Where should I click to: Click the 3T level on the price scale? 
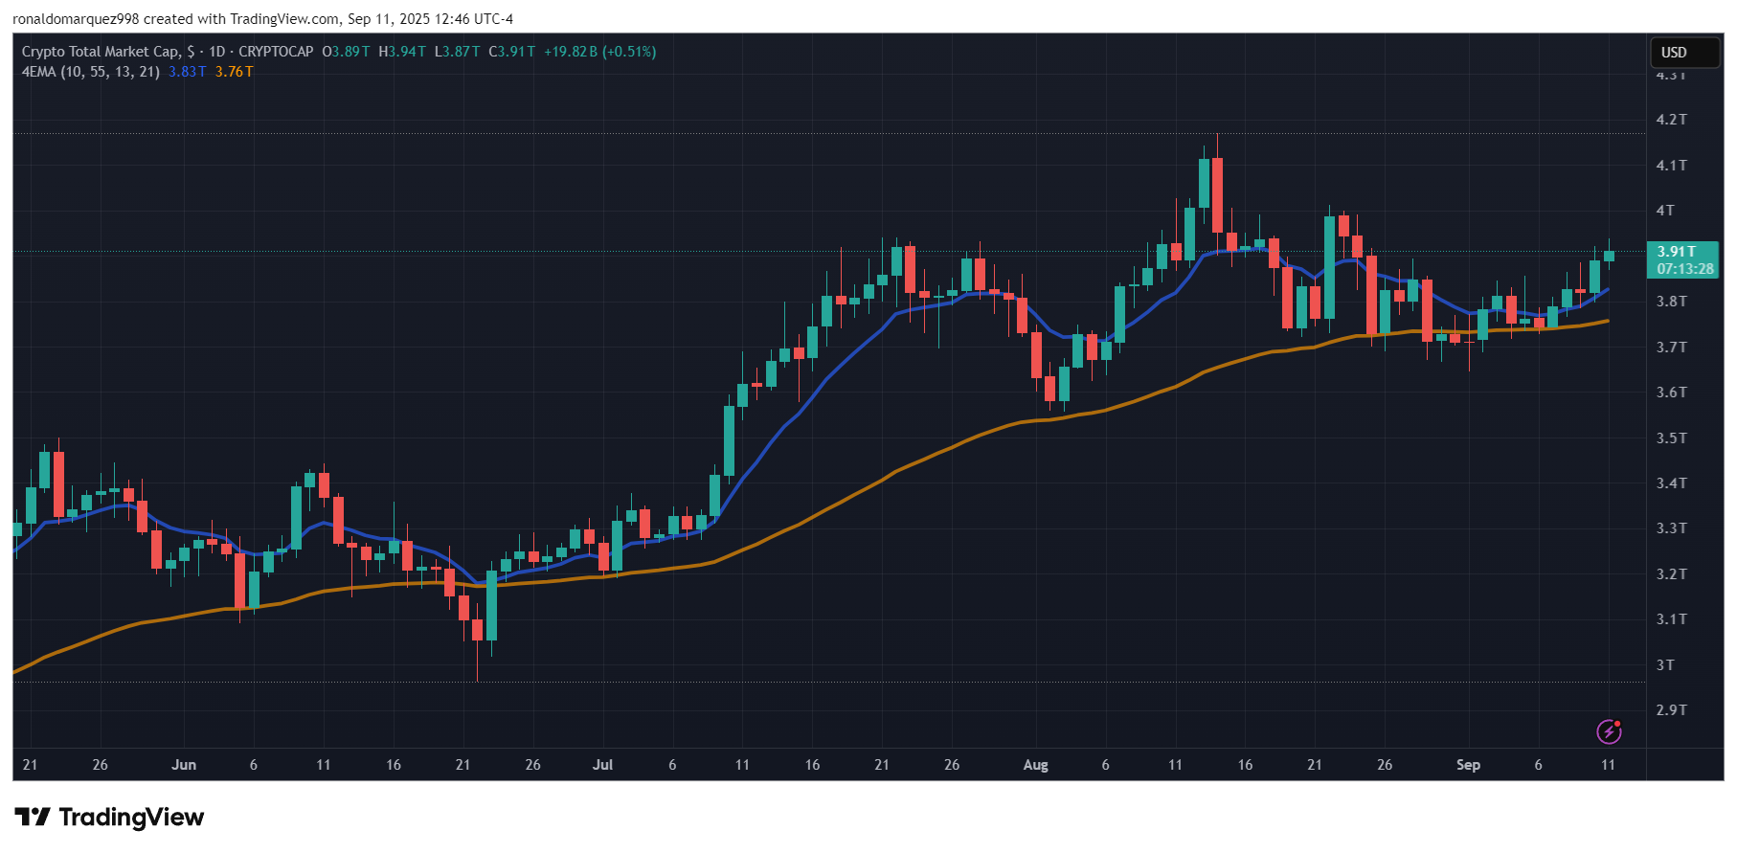1665,664
